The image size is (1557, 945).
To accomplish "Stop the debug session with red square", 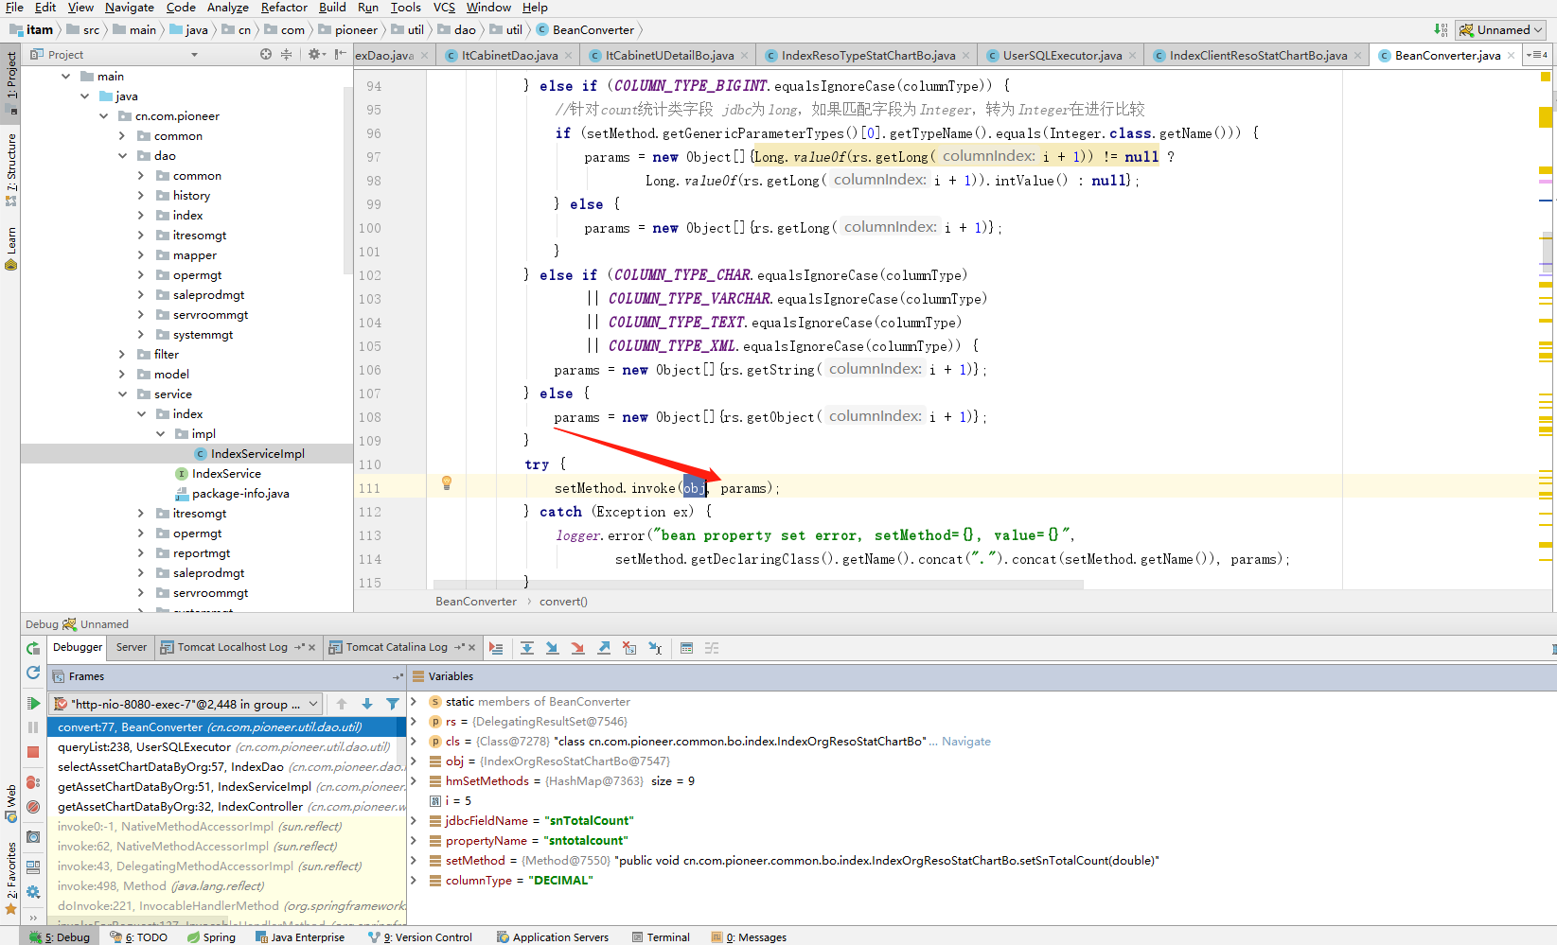I will [x=33, y=752].
